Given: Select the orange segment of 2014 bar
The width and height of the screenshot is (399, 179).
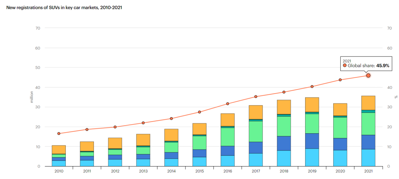Looking at the screenshot, I should (x=171, y=135).
